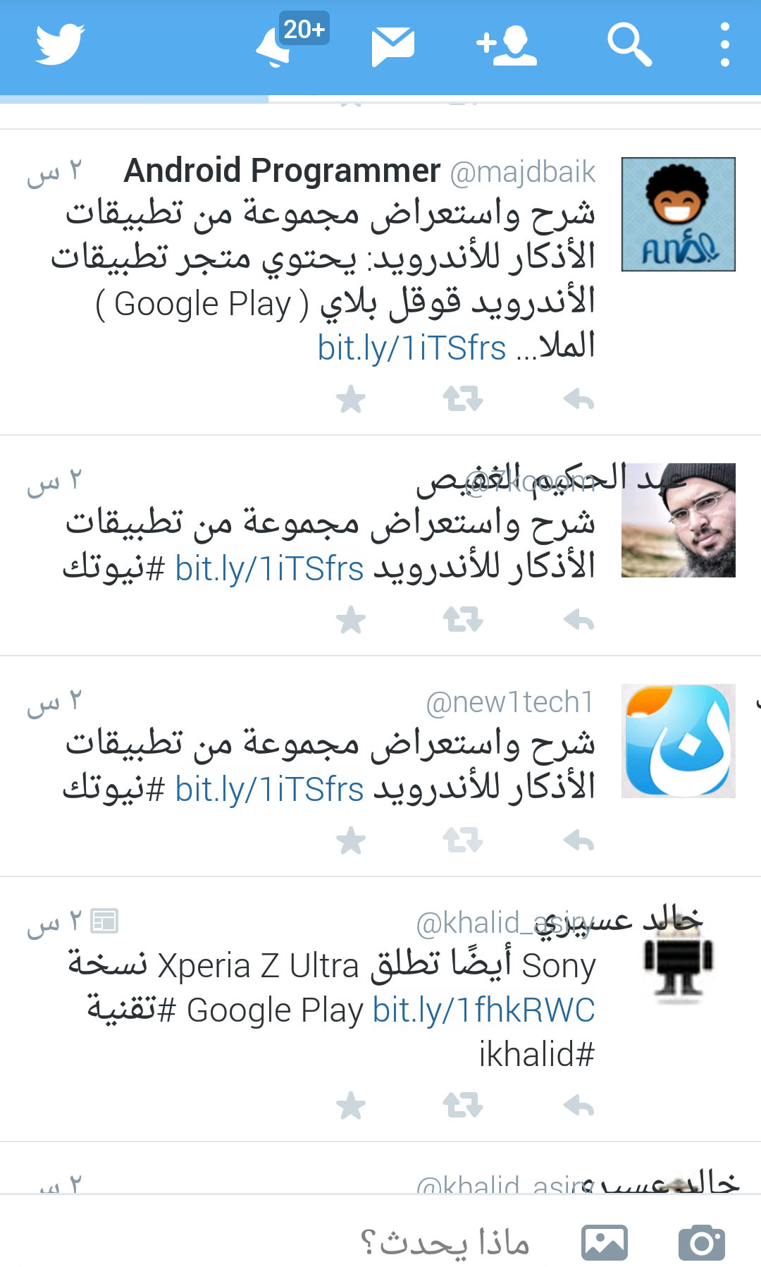Open the three-dot overflow menu
This screenshot has height=1267, width=761.
725,45
